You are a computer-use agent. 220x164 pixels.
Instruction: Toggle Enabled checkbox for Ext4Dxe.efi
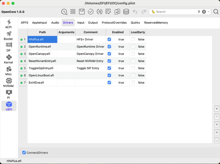(109, 82)
